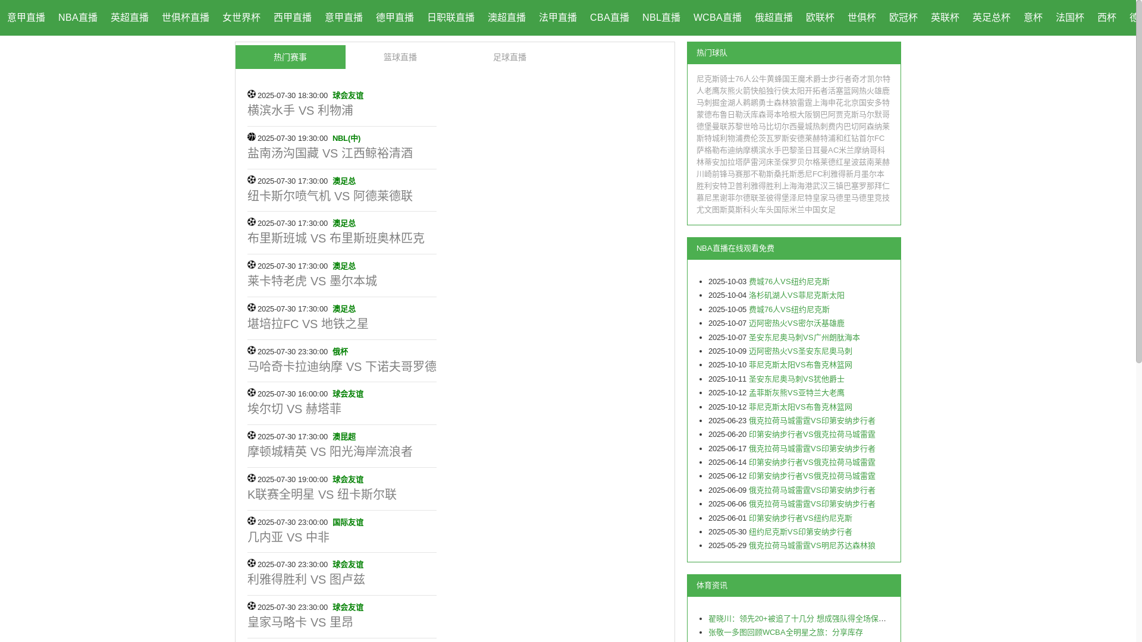Select the 热门赛事 tab

pyautogui.click(x=290, y=57)
